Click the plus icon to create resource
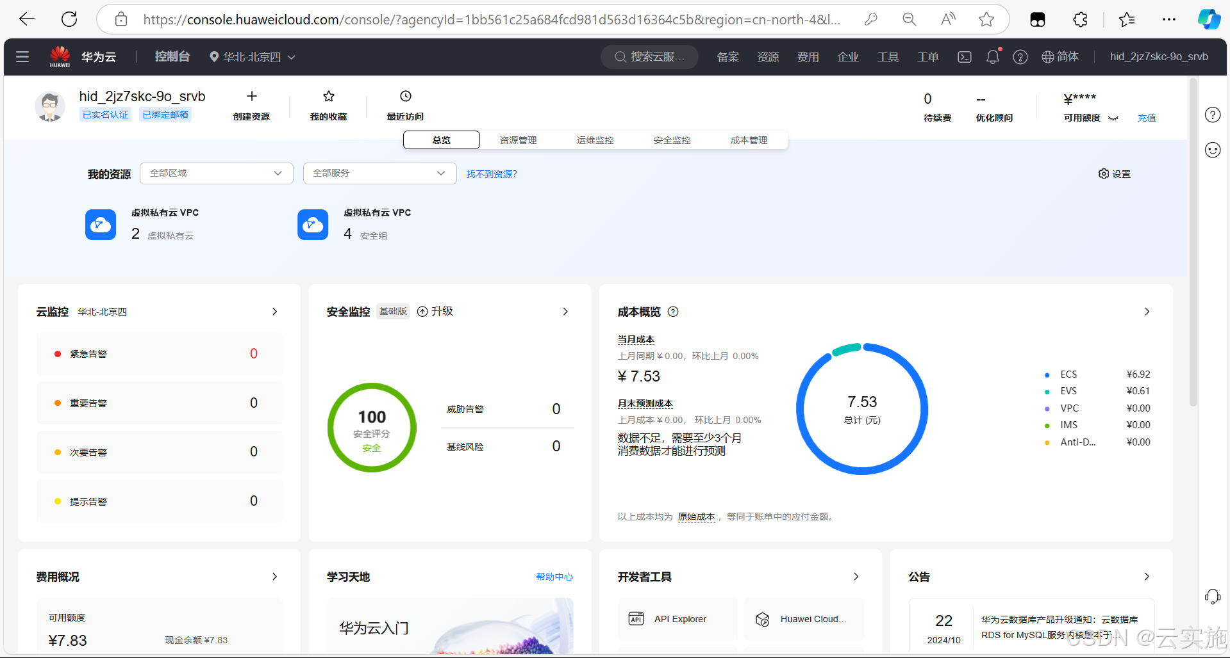Screen dimensions: 1230x658 (251, 97)
